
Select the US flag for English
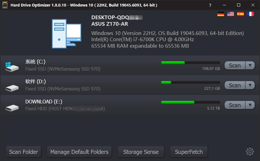click(x=231, y=14)
